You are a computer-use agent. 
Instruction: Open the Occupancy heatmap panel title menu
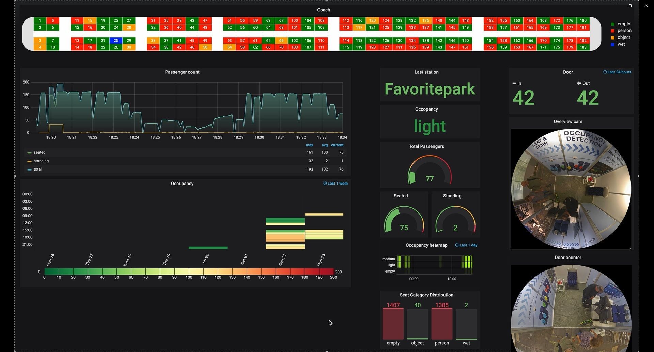[x=426, y=245]
